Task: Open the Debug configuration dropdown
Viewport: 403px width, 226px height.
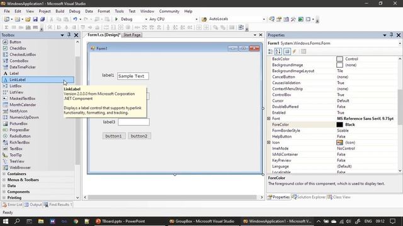Action: (146, 19)
